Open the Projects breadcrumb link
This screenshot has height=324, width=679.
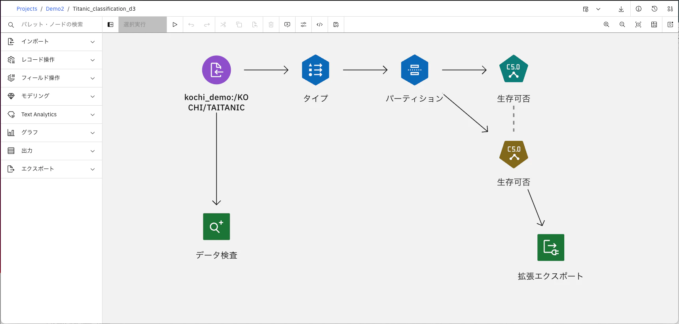coord(27,9)
